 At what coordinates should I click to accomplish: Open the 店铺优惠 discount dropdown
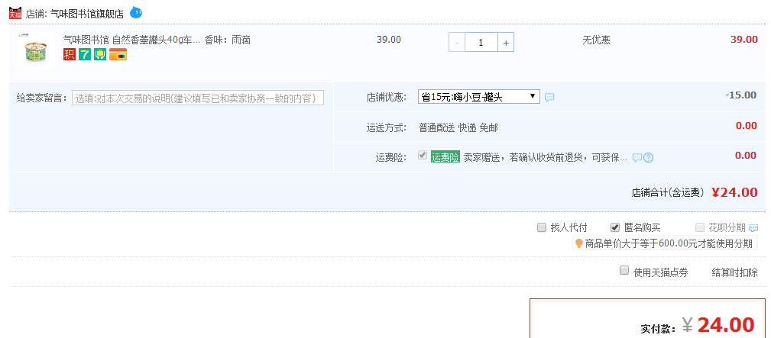tap(478, 97)
